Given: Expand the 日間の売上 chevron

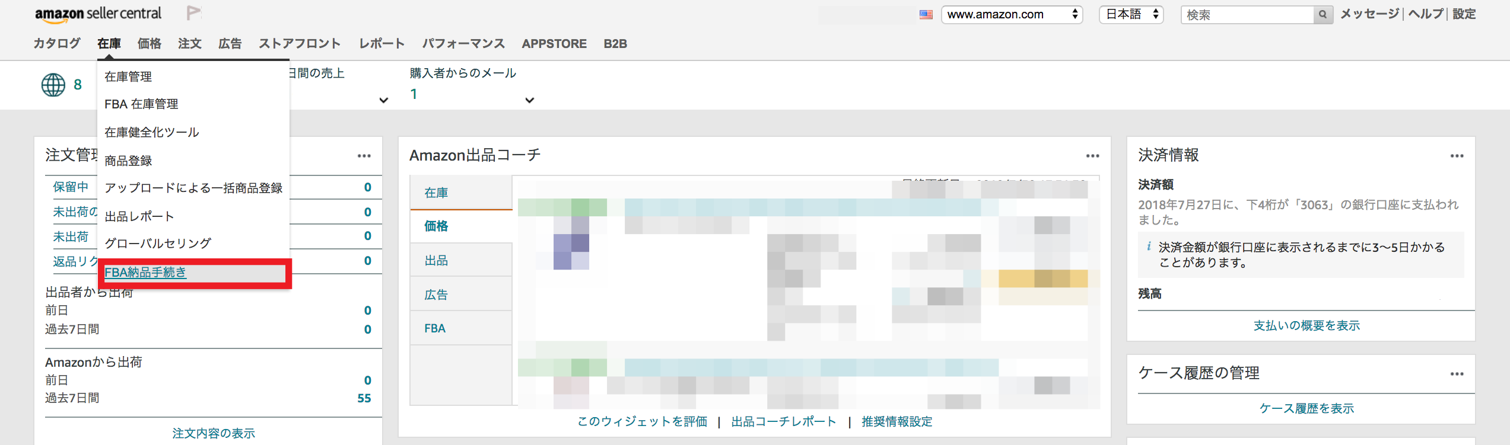Looking at the screenshot, I should point(384,100).
